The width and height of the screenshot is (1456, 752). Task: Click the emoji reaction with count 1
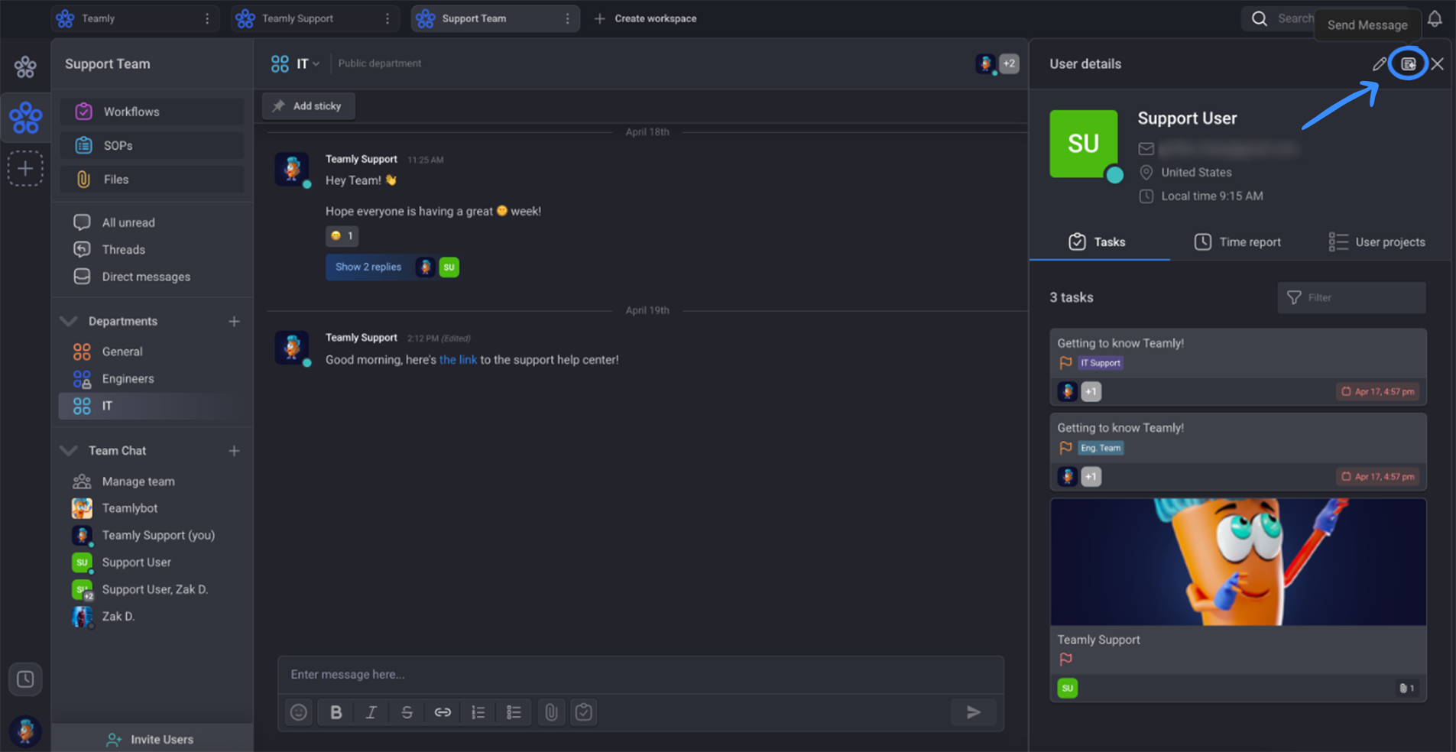[x=342, y=236]
